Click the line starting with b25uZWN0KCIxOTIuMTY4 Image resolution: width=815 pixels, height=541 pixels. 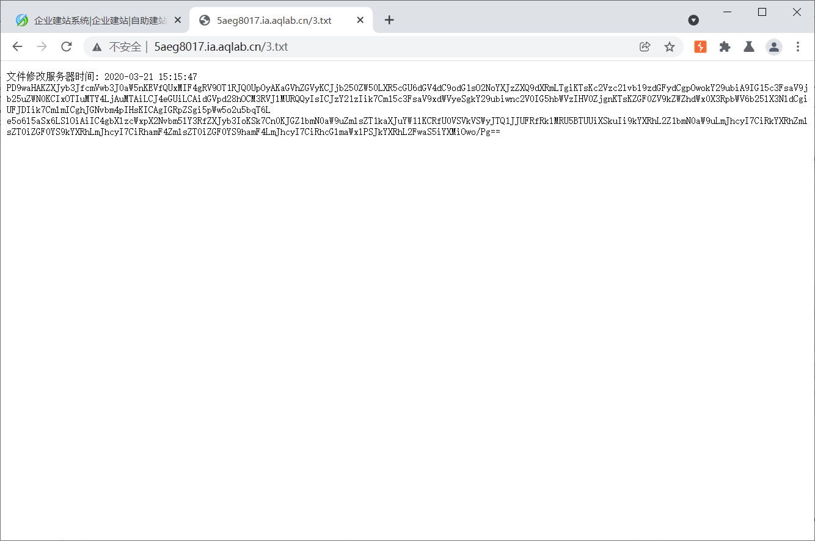pyautogui.click(x=407, y=98)
